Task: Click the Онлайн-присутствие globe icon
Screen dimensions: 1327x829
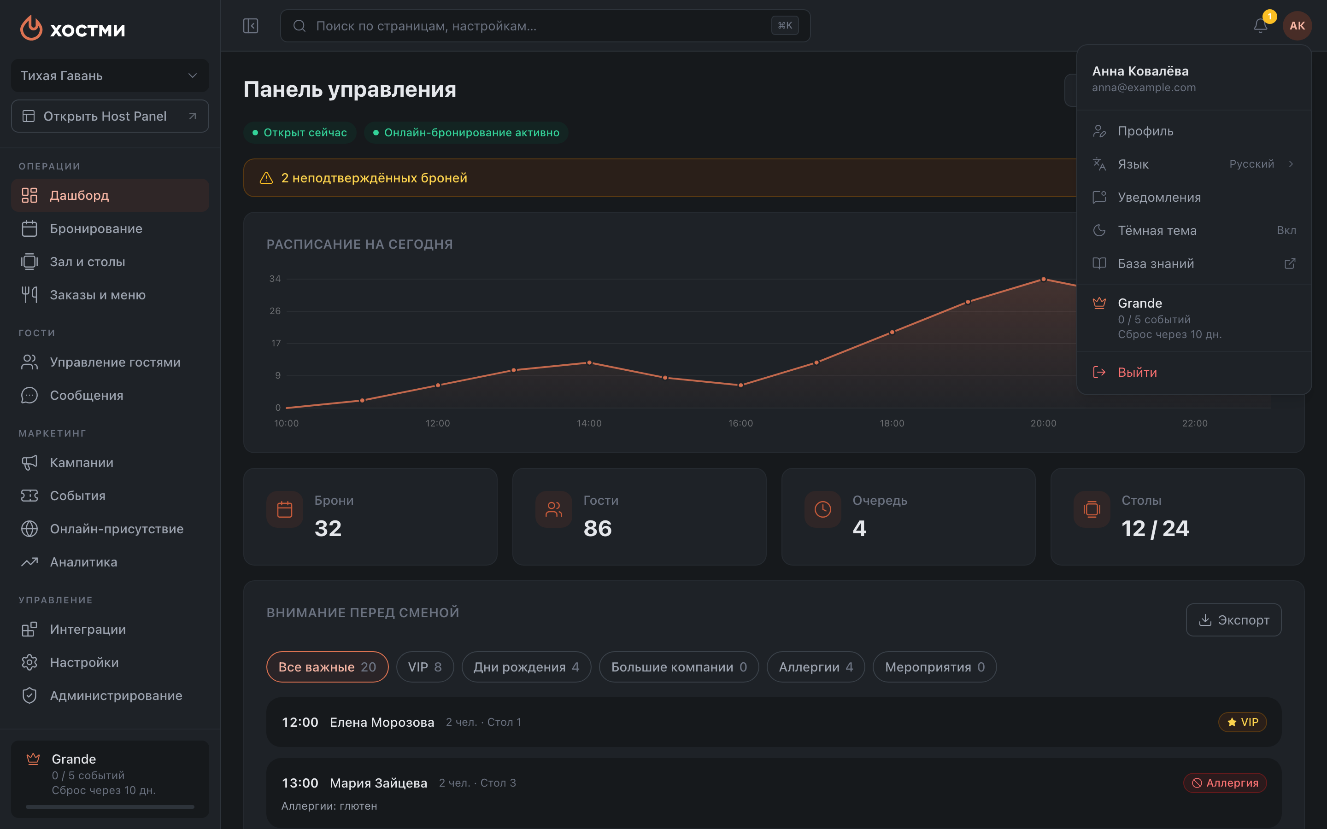Action: 29,529
